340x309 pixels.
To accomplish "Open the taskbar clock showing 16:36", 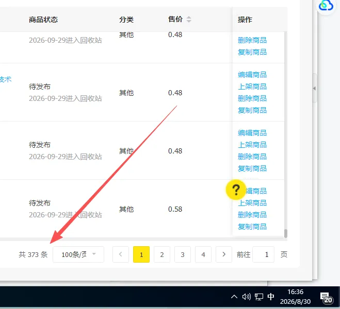I will 295,297.
